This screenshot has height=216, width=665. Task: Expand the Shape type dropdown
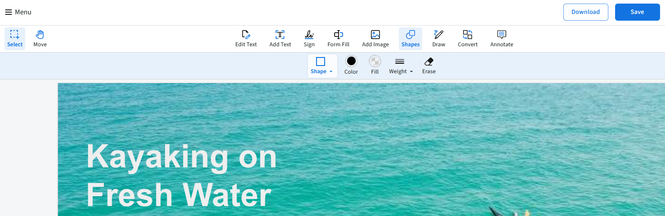[x=322, y=66]
